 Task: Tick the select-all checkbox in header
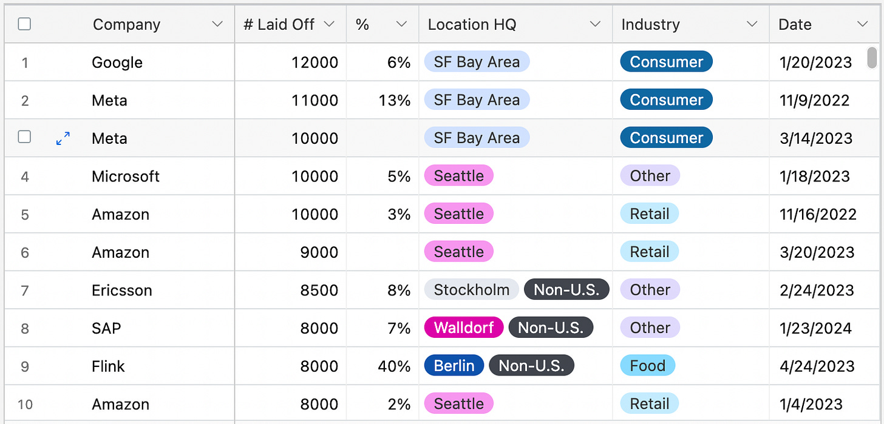[24, 24]
